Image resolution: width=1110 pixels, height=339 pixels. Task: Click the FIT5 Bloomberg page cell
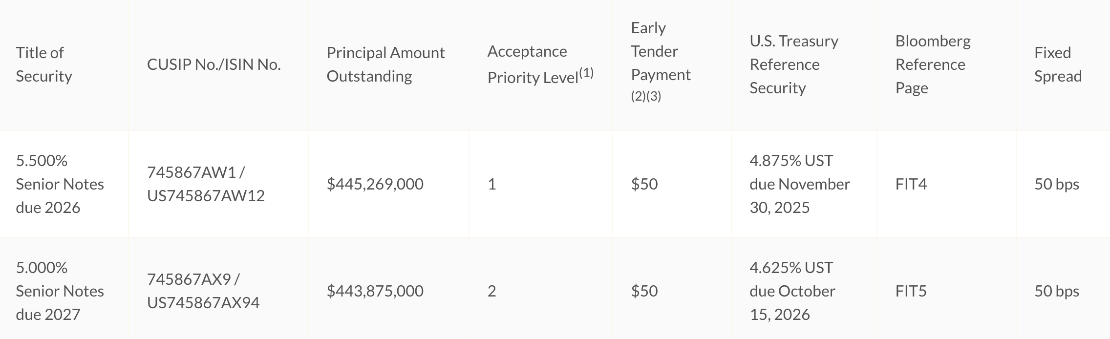[911, 291]
